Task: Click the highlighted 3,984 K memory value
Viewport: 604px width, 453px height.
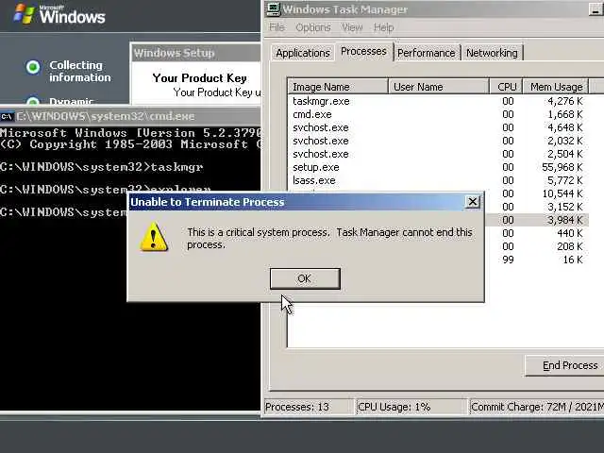Action: 565,220
